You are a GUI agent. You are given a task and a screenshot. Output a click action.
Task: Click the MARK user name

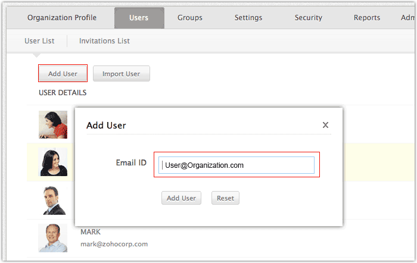click(90, 232)
